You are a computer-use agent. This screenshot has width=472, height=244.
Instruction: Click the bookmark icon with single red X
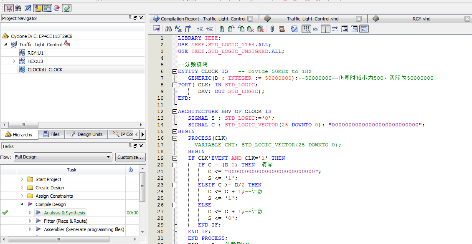(251, 29)
